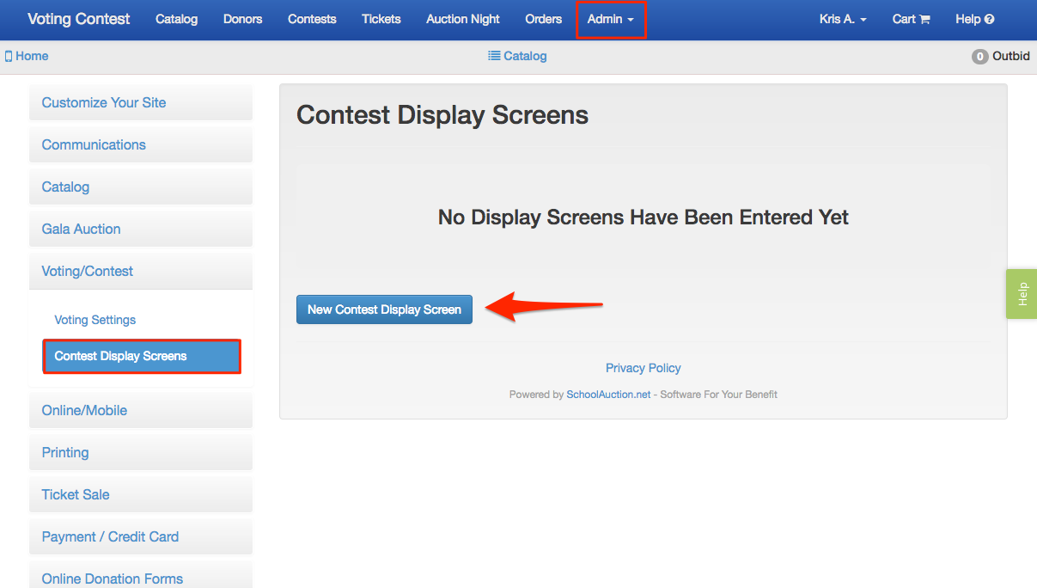Go to Donors in the top navigation

pyautogui.click(x=243, y=19)
